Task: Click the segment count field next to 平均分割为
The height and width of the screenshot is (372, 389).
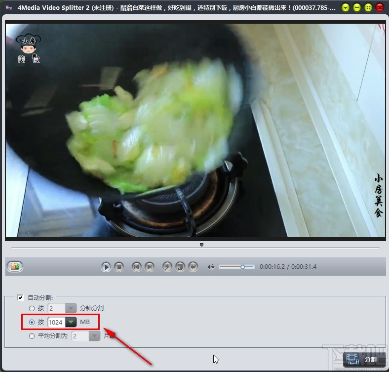Action: click(80, 336)
